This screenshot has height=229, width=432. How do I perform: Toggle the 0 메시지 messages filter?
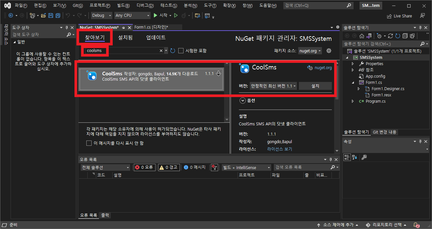click(x=195, y=167)
